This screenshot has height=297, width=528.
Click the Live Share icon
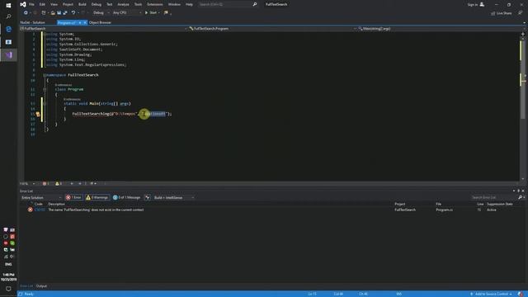[x=493, y=13]
